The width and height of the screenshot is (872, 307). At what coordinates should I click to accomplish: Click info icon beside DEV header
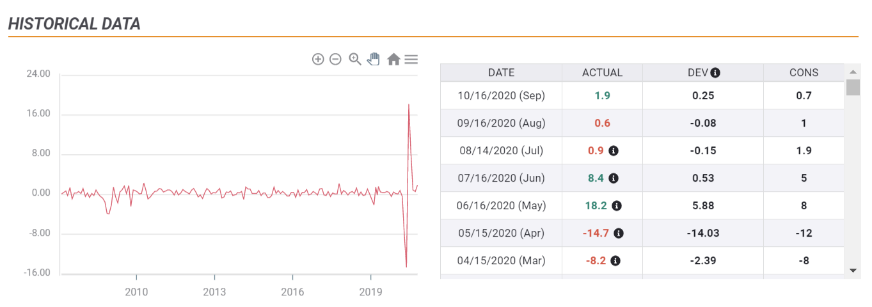[715, 73]
